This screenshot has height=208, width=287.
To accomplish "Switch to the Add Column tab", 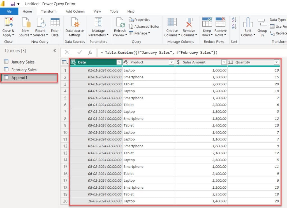I will pos(75,11).
